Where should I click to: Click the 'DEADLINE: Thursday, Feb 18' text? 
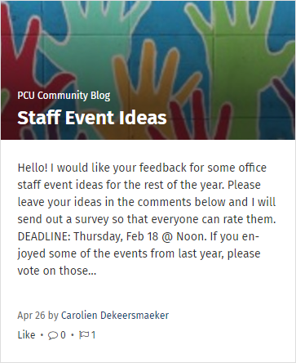[x=88, y=236]
